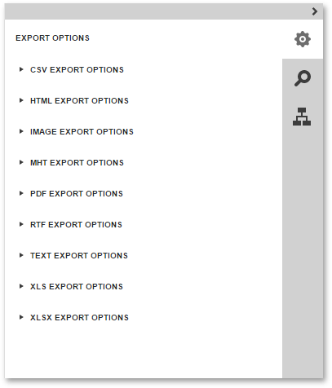
Task: Select the Image Export Options label
Action: point(82,132)
